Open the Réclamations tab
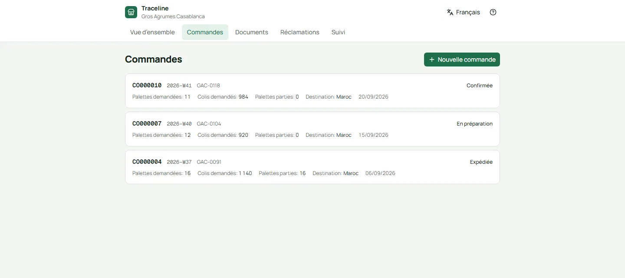The height and width of the screenshot is (278, 625). [300, 32]
